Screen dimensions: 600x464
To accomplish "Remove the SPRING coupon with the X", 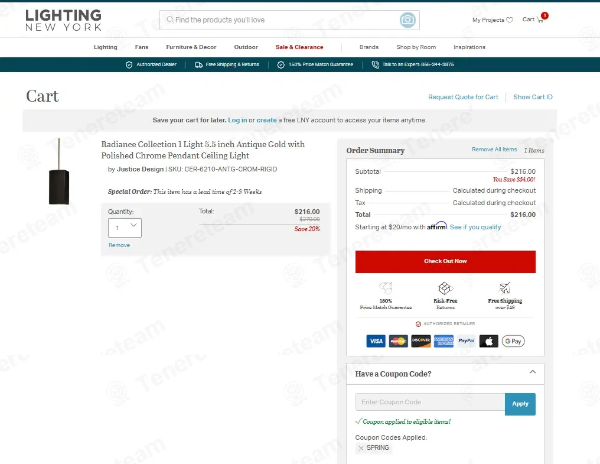I will [x=361, y=448].
